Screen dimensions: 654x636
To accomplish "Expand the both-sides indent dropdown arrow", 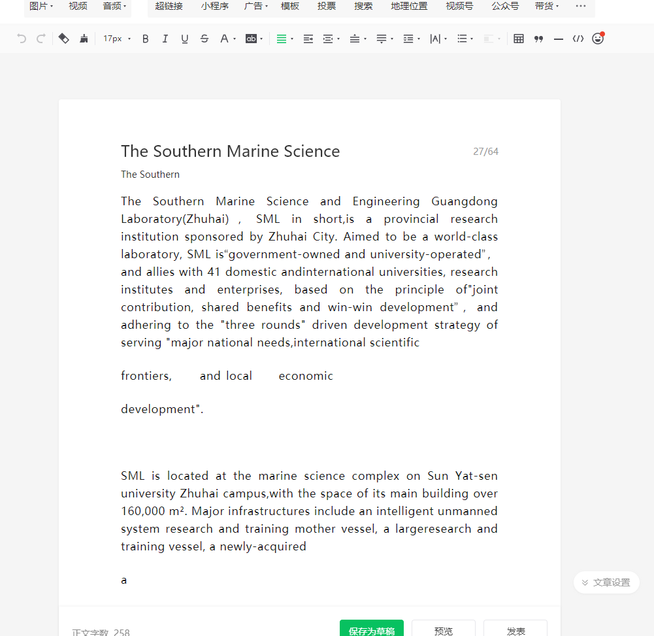I will point(338,39).
